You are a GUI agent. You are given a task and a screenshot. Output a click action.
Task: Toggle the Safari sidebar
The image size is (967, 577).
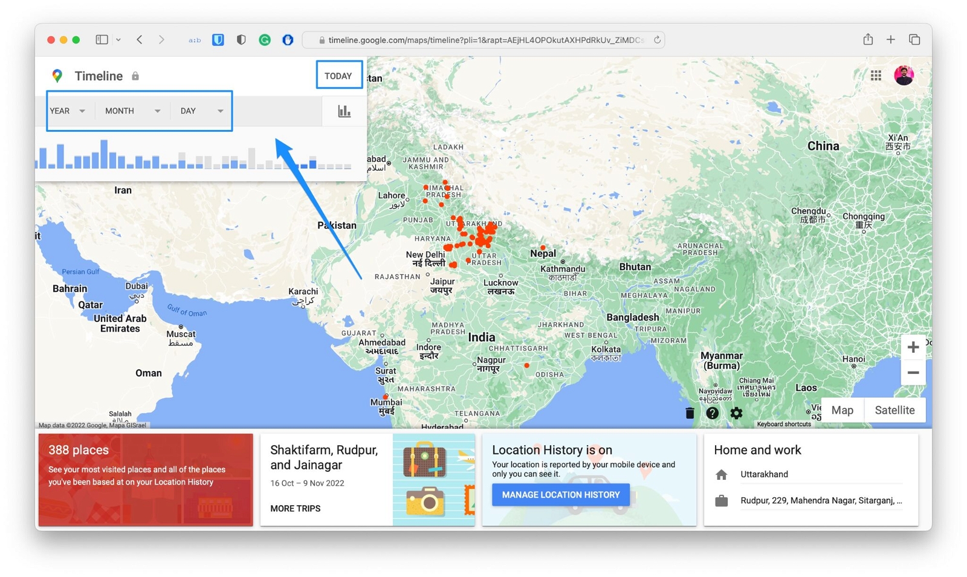102,40
